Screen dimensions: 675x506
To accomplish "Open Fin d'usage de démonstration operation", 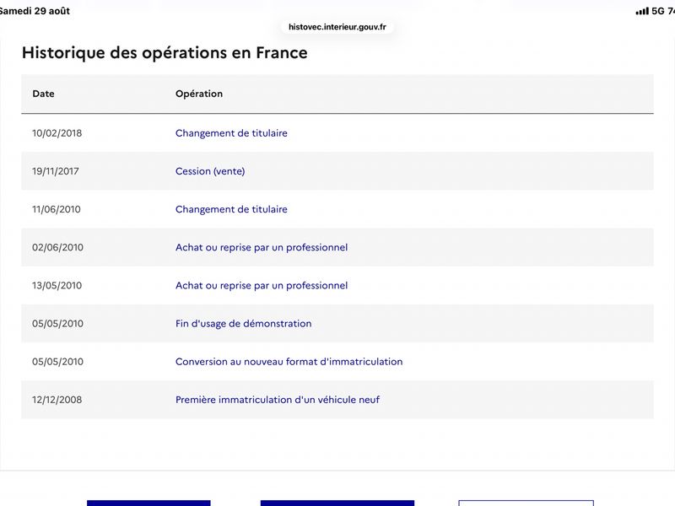I will [243, 324].
